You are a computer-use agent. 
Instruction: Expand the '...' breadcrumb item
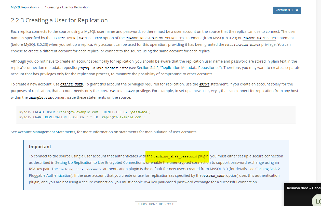point(42,7)
